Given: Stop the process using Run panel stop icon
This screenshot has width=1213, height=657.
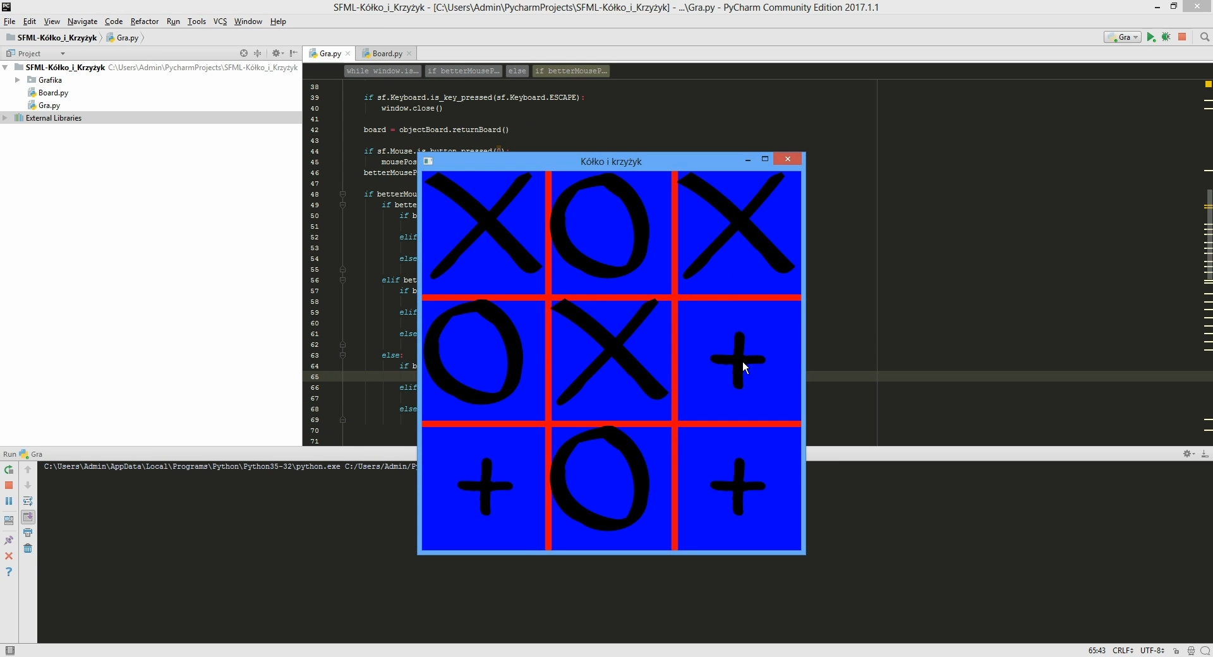Looking at the screenshot, I should pyautogui.click(x=9, y=486).
